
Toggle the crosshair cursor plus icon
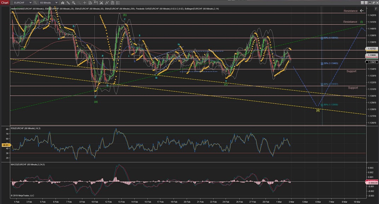pos(84,3)
